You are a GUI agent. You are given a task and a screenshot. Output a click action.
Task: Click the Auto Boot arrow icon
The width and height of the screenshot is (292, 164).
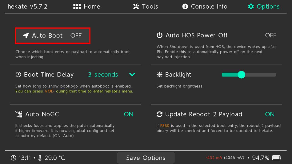[x=26, y=35]
